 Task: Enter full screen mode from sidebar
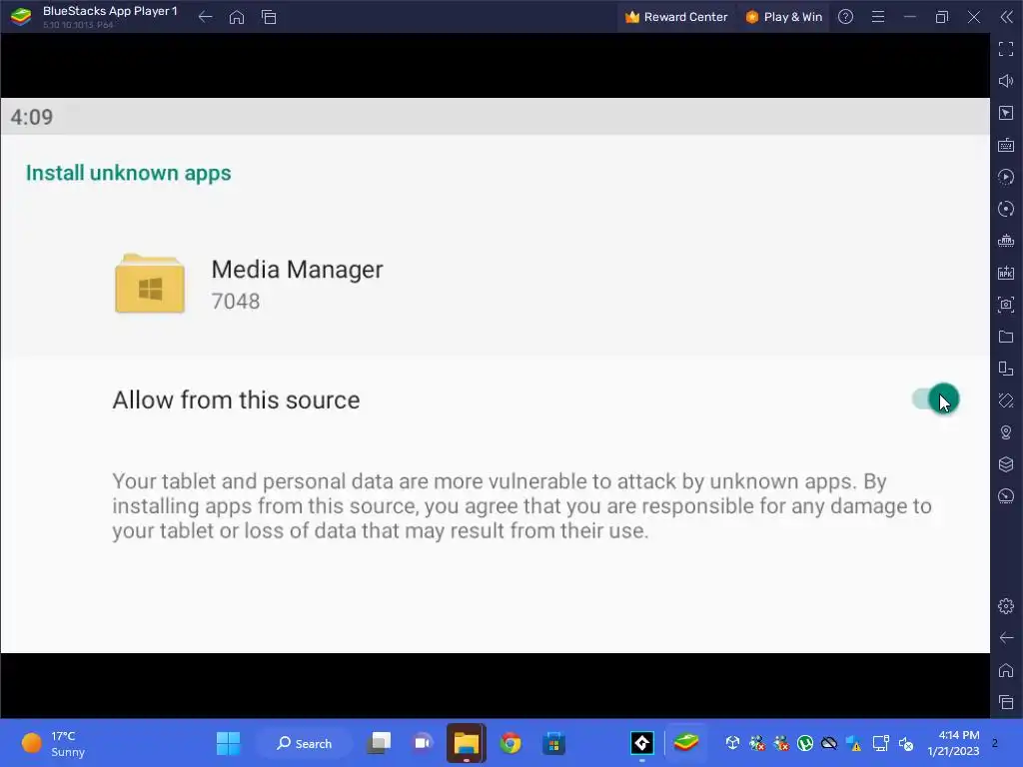click(1006, 49)
